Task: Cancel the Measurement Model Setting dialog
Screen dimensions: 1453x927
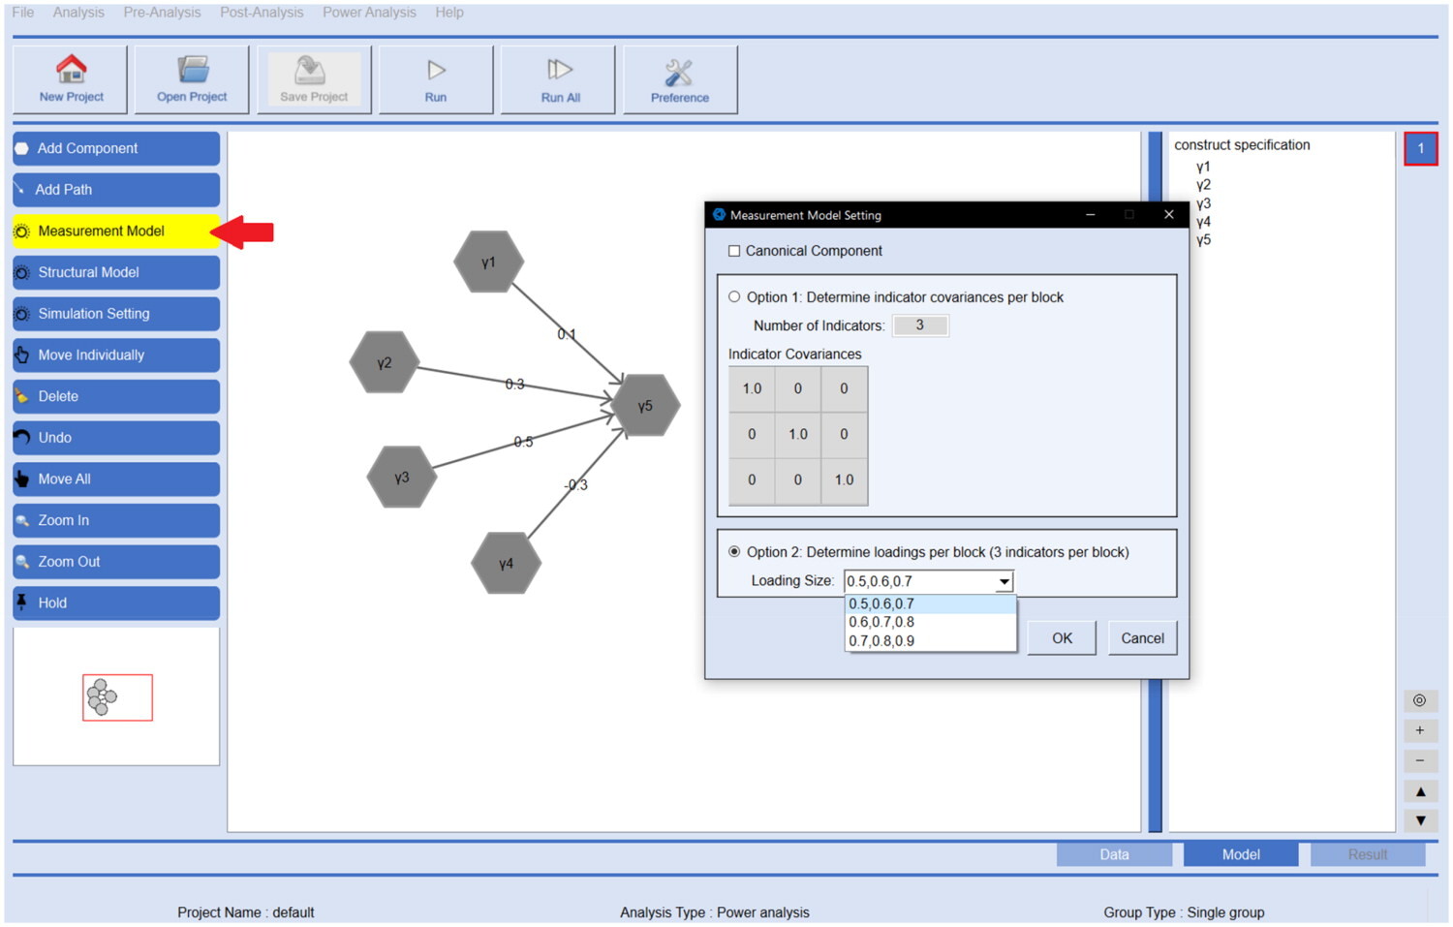Action: pos(1142,638)
